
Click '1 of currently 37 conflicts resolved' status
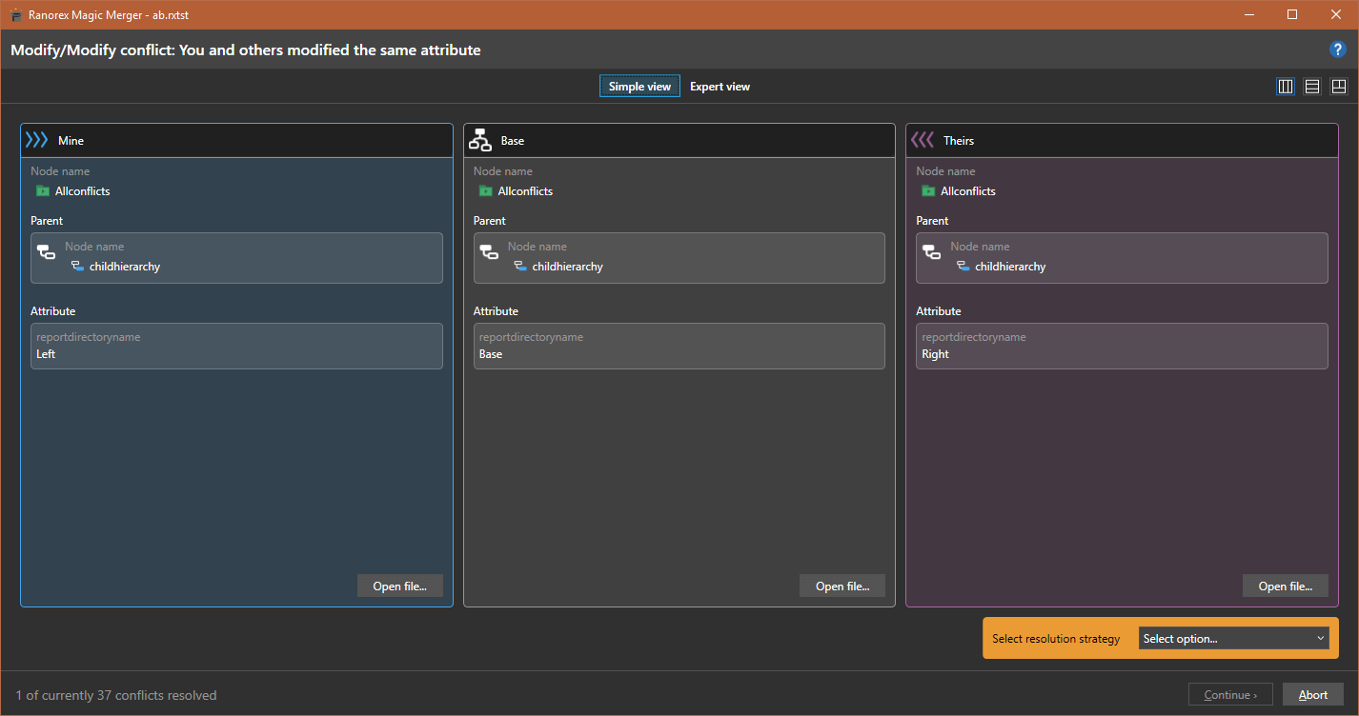116,695
